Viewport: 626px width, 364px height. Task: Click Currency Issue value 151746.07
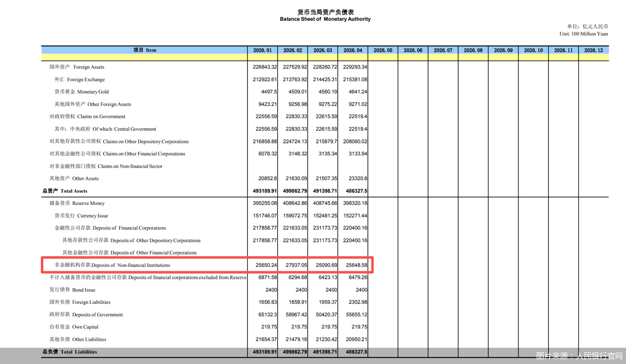(x=265, y=216)
